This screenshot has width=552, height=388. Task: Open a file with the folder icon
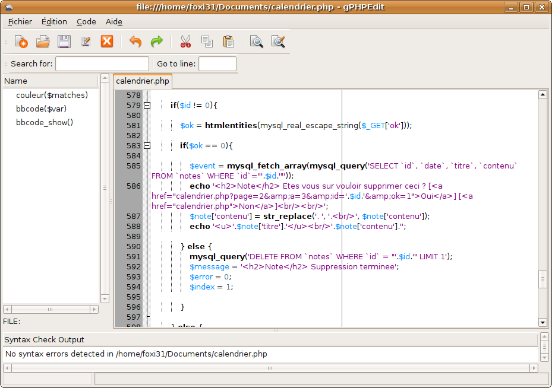(x=43, y=42)
